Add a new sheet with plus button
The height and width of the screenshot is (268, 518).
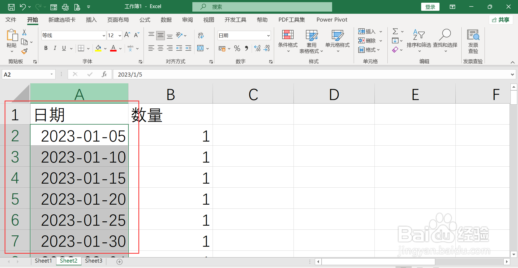120,262
